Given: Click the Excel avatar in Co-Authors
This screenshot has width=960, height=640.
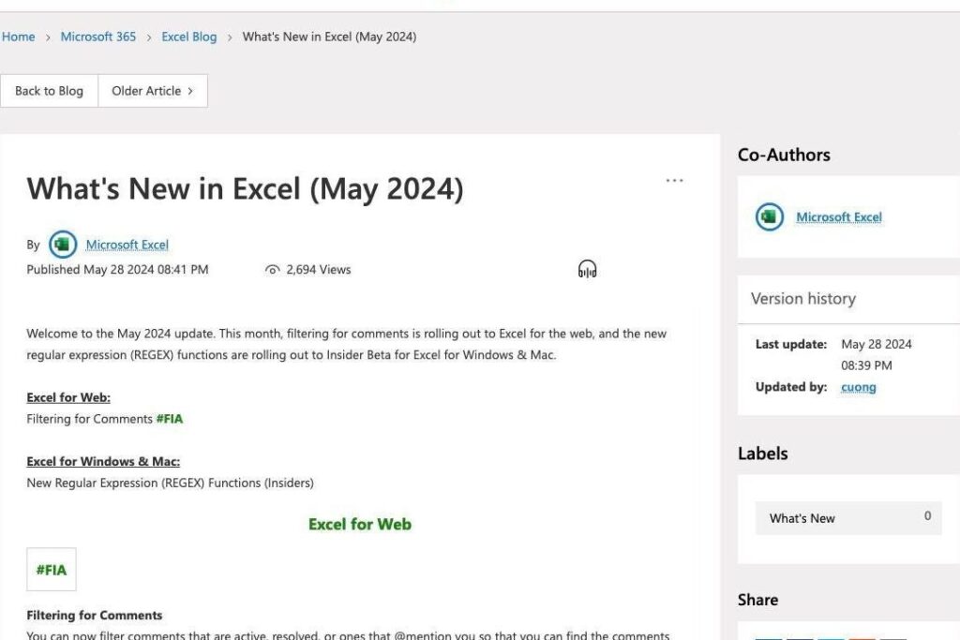Looking at the screenshot, I should (770, 216).
